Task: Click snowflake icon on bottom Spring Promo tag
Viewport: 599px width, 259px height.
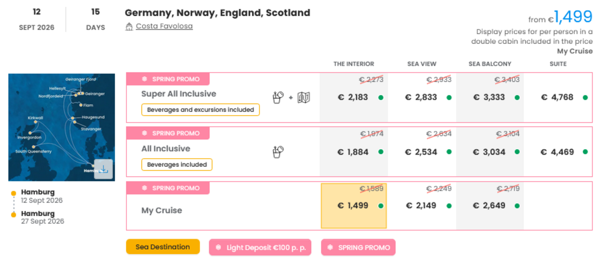Action: pos(330,247)
